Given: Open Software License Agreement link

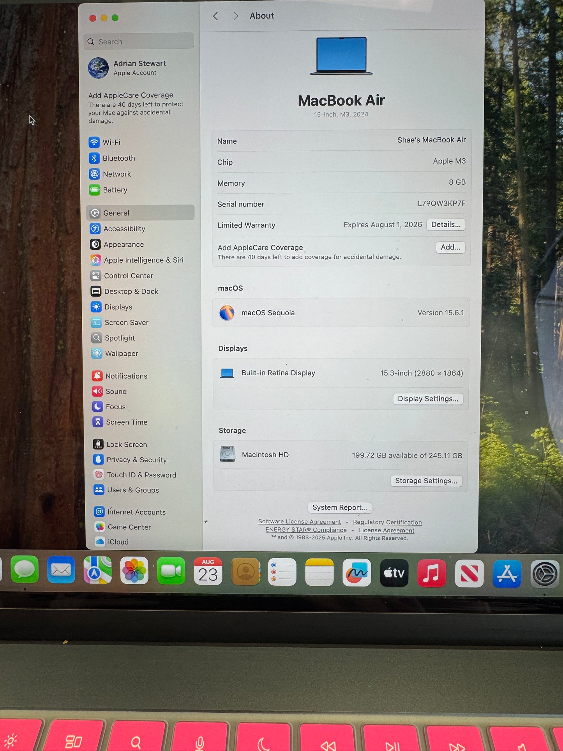Looking at the screenshot, I should pos(299,522).
